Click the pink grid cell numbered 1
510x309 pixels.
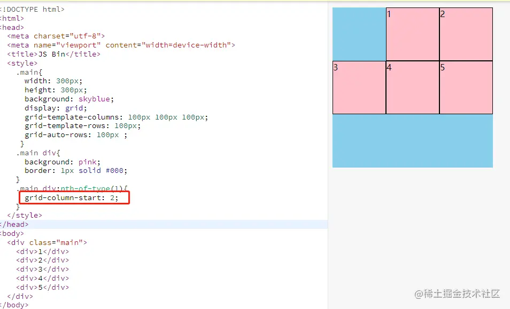point(412,34)
